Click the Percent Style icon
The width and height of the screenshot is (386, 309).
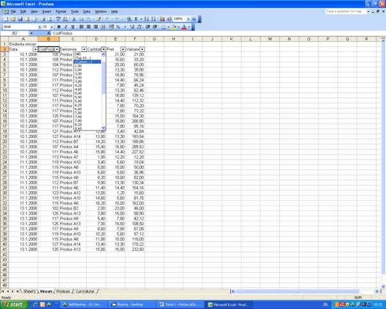pyautogui.click(x=118, y=27)
